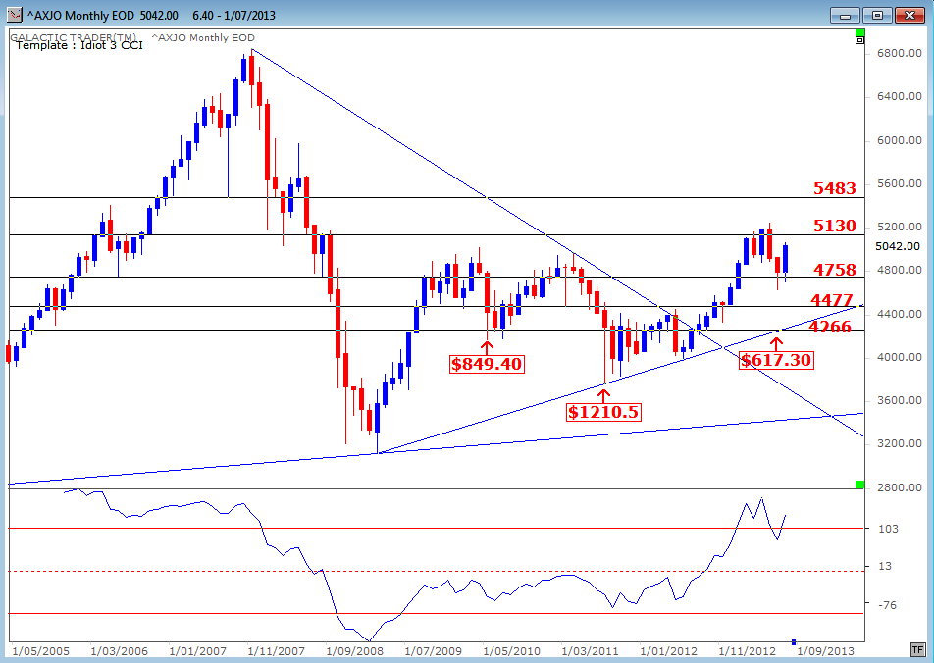Click the CCI 103 axis value
934x663 pixels.
pyautogui.click(x=888, y=529)
